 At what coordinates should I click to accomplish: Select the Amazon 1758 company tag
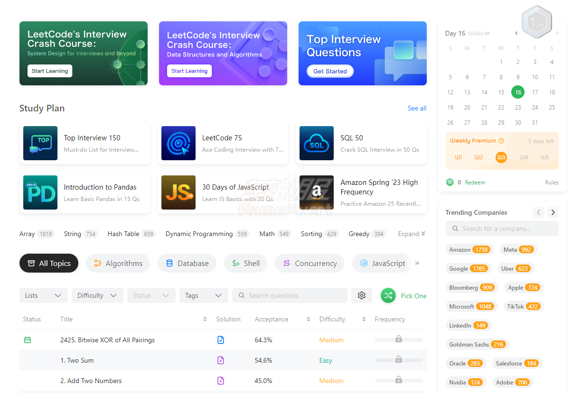(469, 249)
